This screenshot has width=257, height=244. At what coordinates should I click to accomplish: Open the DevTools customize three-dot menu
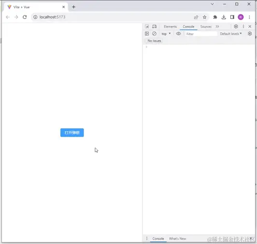(243, 27)
